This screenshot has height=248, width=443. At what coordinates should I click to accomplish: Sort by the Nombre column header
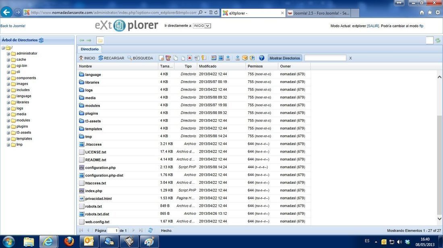click(x=118, y=66)
